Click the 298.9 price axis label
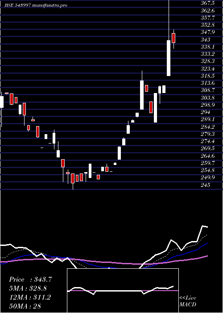This screenshot has width=223, height=313. pyautogui.click(x=208, y=105)
